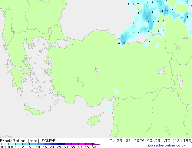Click the 'Precipitation [mm]' title label
The height and width of the screenshot is (148, 192).
[x=20, y=141]
